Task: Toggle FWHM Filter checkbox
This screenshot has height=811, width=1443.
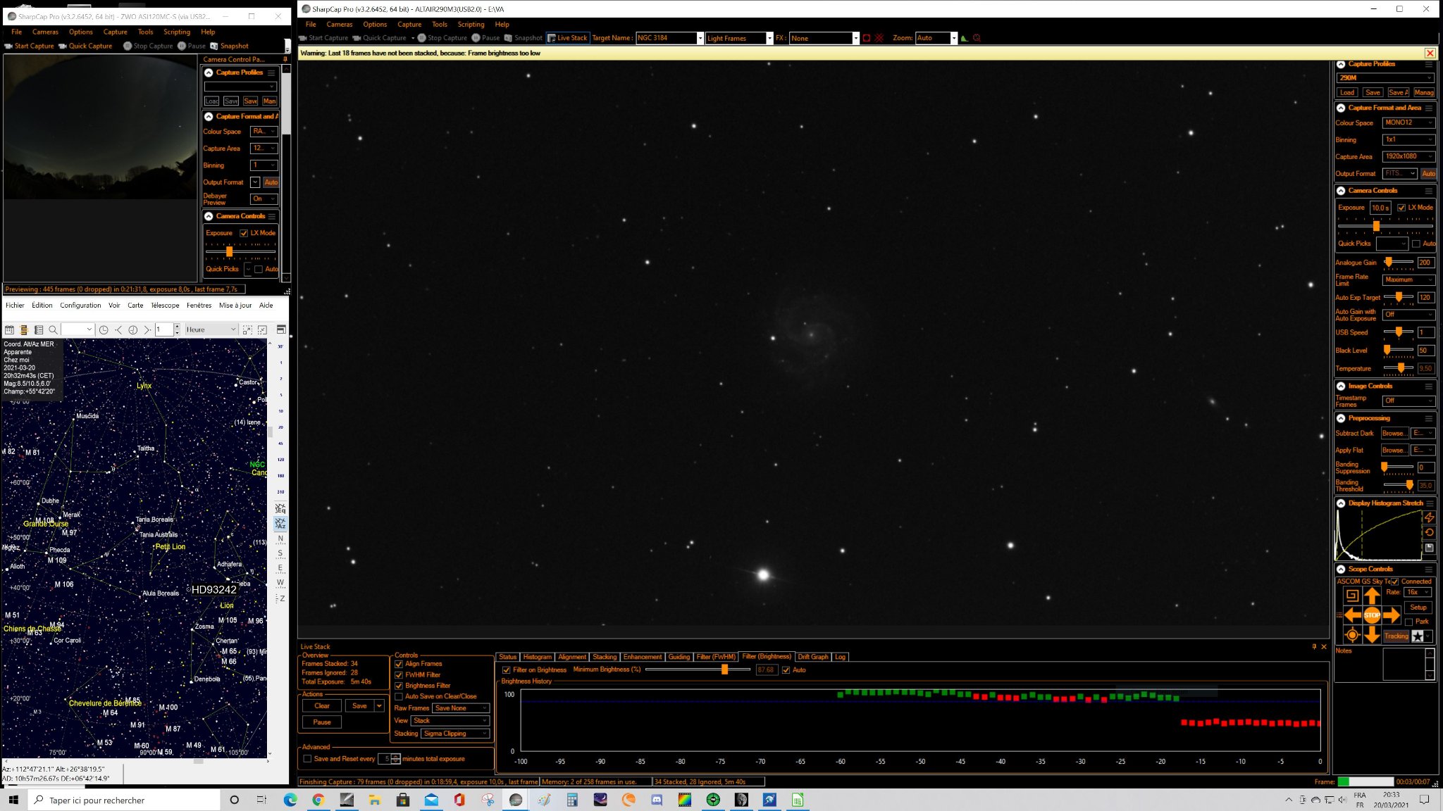Action: 399,675
